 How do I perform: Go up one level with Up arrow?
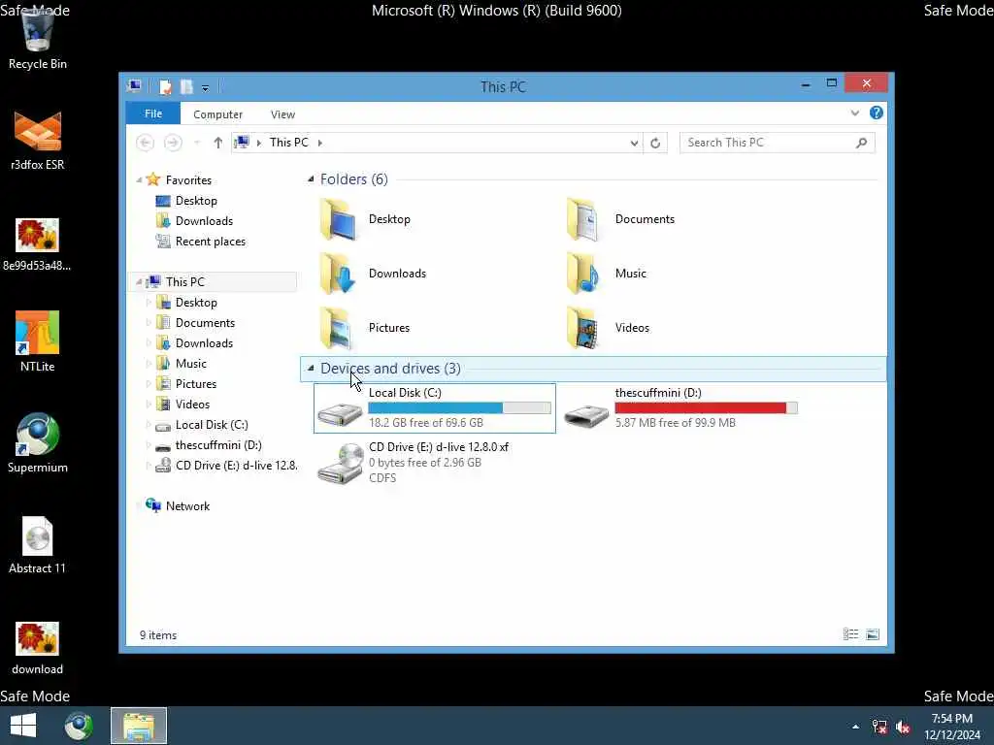tap(218, 143)
